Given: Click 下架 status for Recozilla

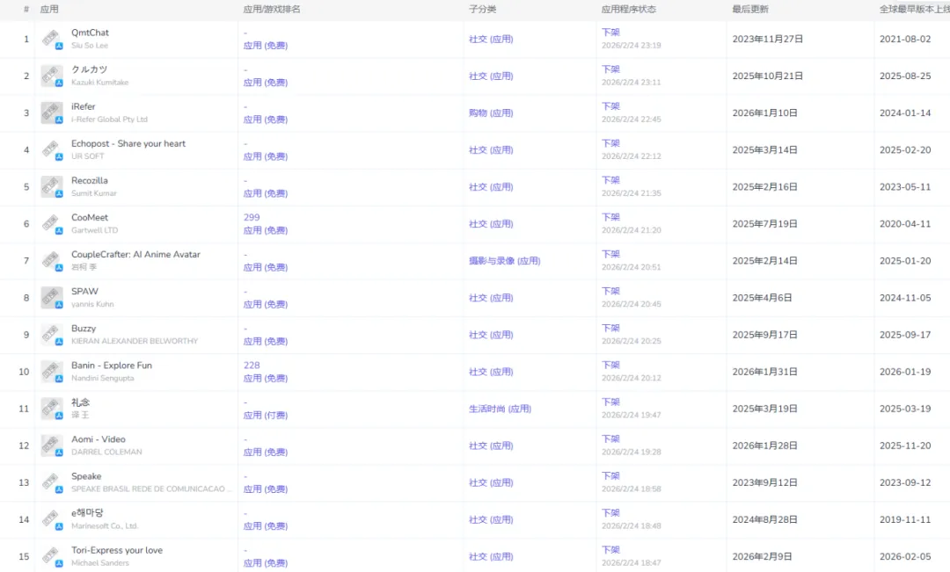Looking at the screenshot, I should point(610,180).
